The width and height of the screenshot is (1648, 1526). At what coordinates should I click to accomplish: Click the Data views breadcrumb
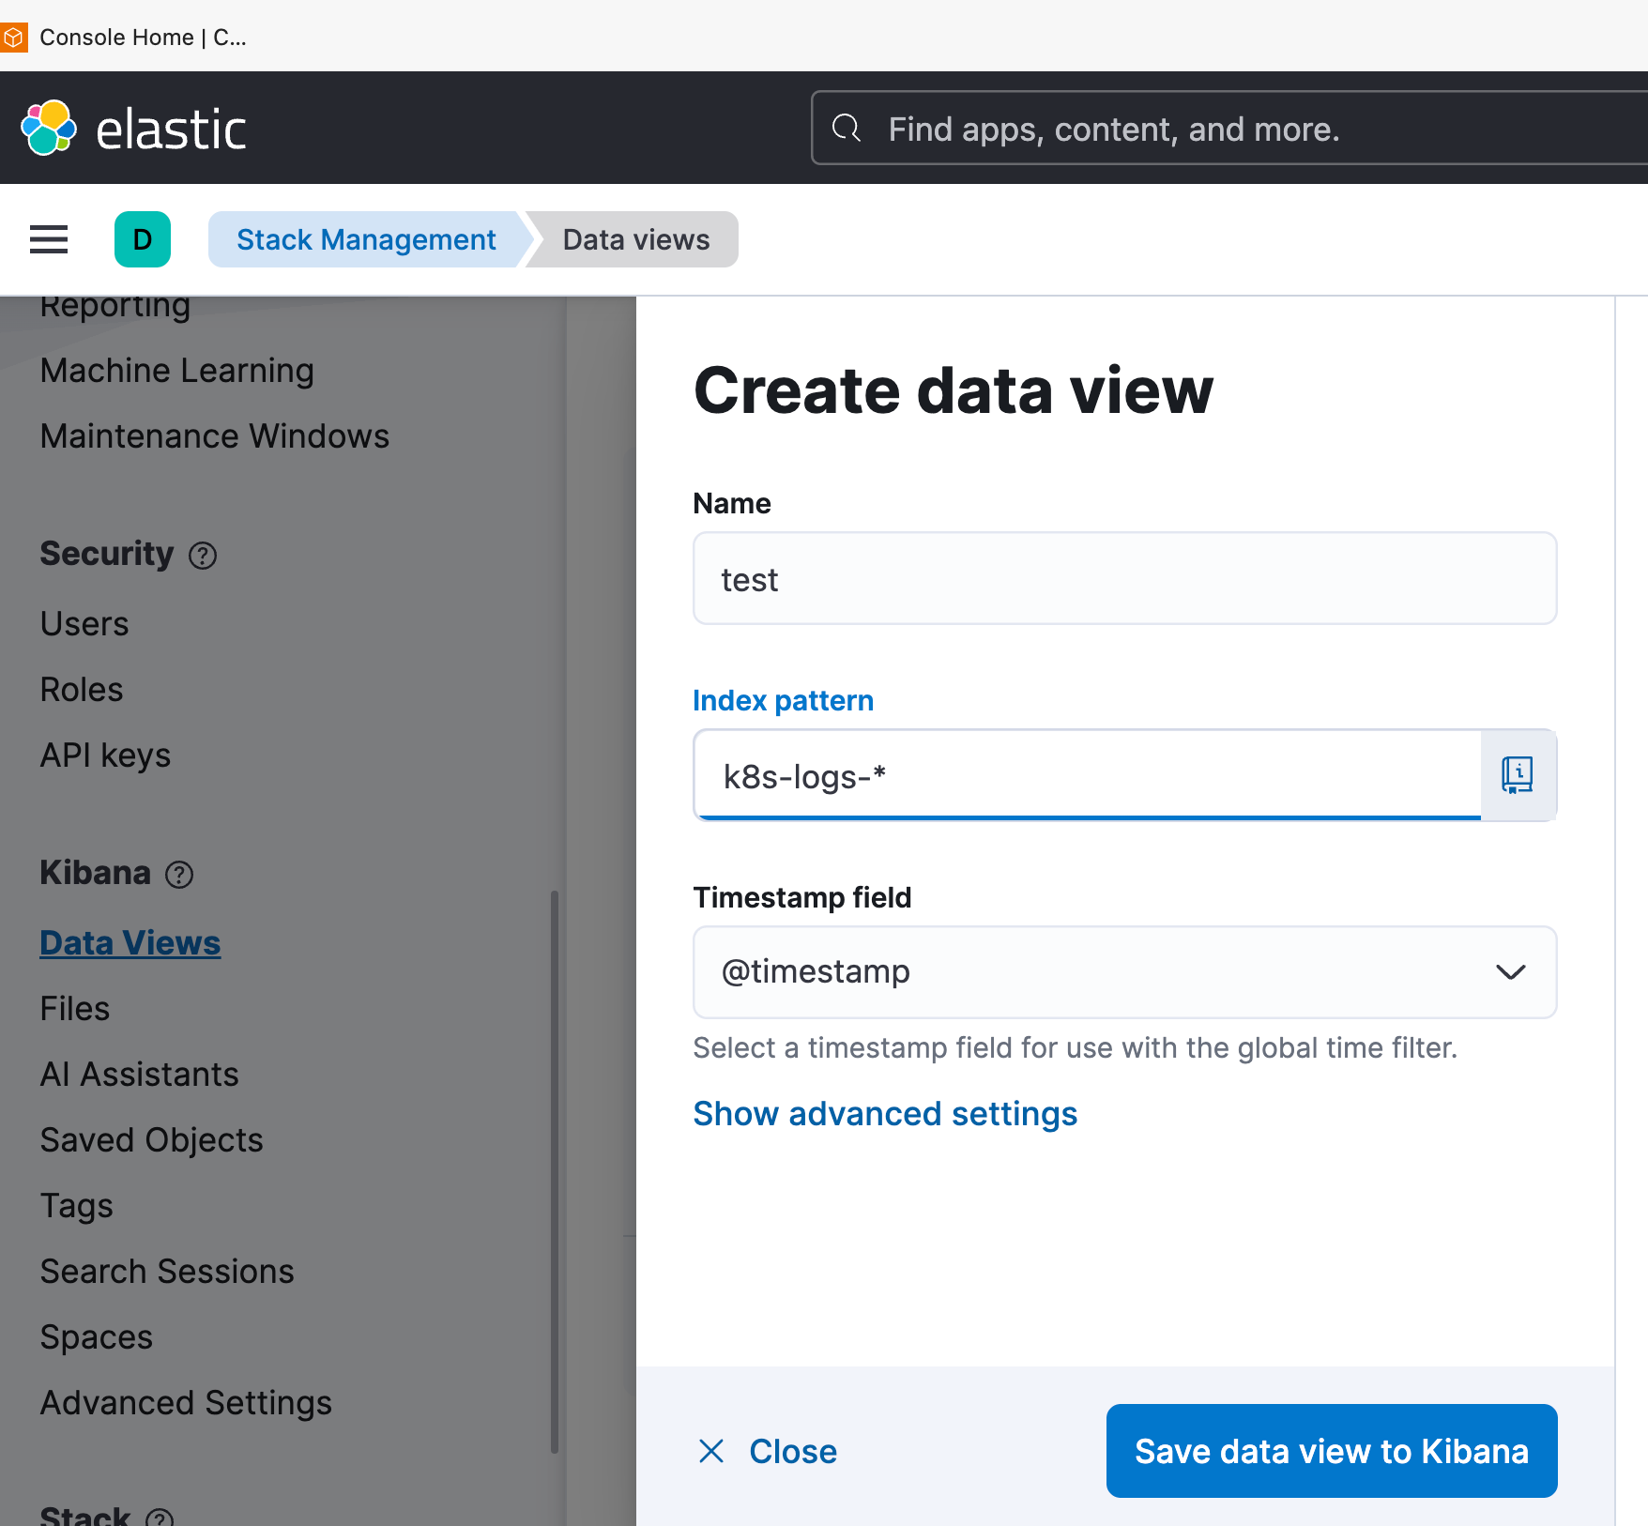tap(636, 239)
